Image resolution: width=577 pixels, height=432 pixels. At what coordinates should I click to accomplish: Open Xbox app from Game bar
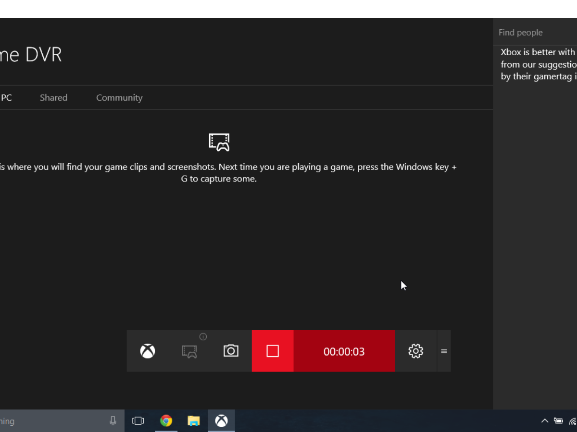click(x=148, y=351)
